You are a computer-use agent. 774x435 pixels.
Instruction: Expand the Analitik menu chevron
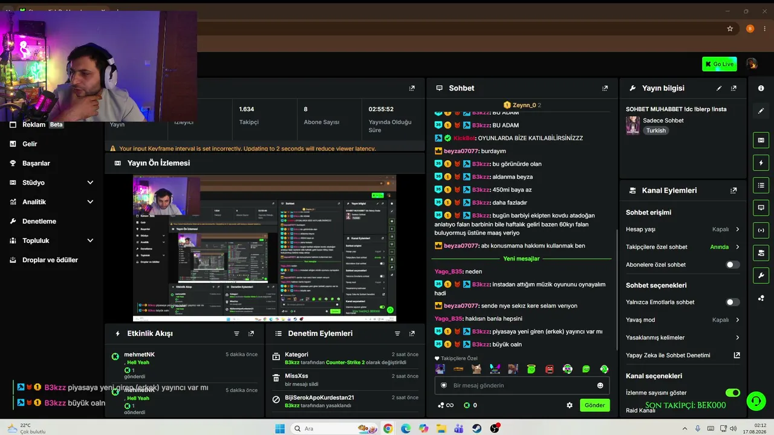click(x=90, y=202)
